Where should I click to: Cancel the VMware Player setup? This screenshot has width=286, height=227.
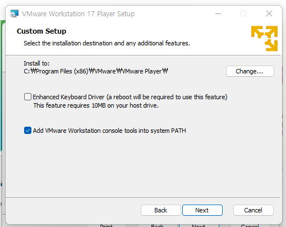tap(253, 210)
